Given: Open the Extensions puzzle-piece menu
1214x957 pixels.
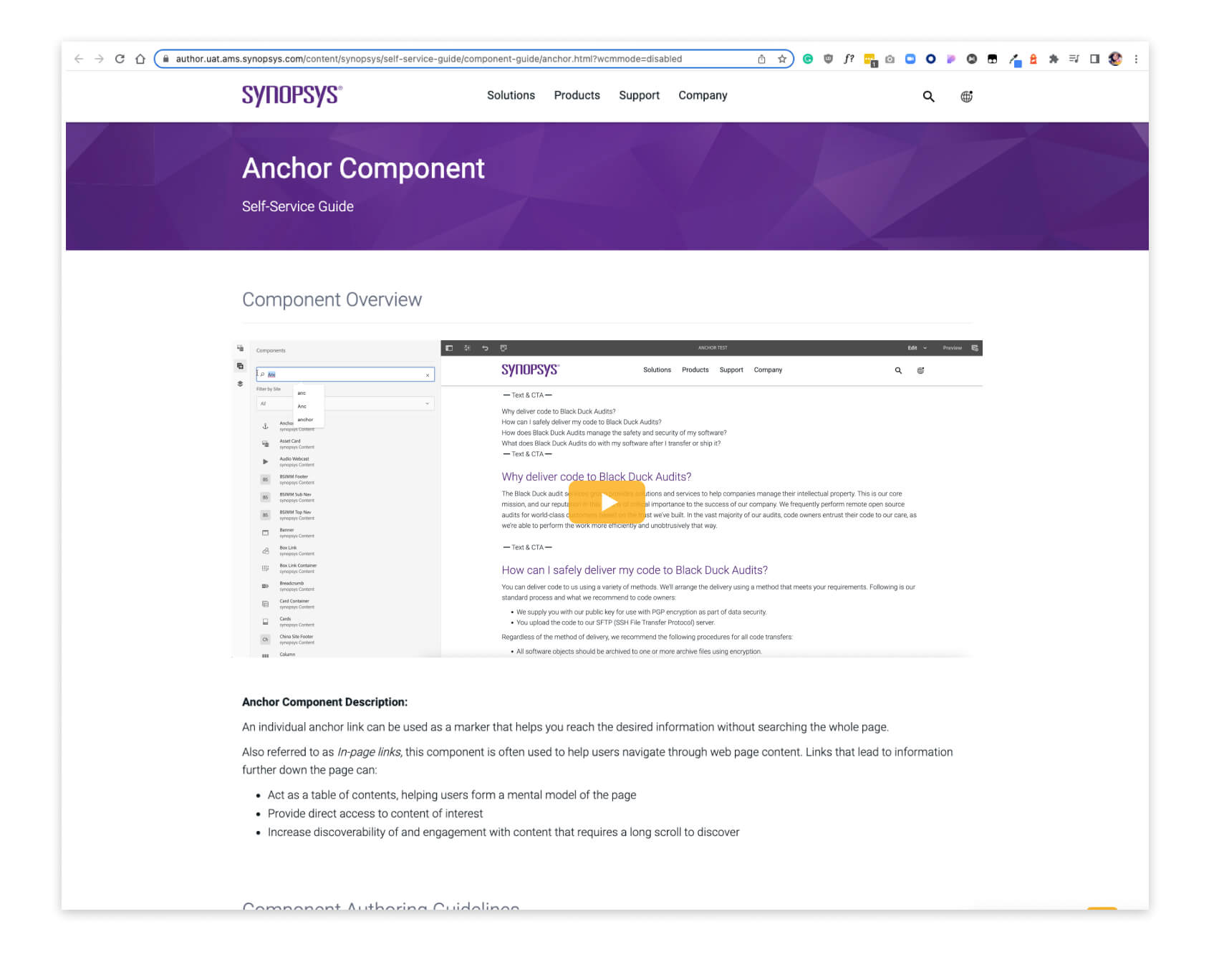Looking at the screenshot, I should coord(1054,59).
